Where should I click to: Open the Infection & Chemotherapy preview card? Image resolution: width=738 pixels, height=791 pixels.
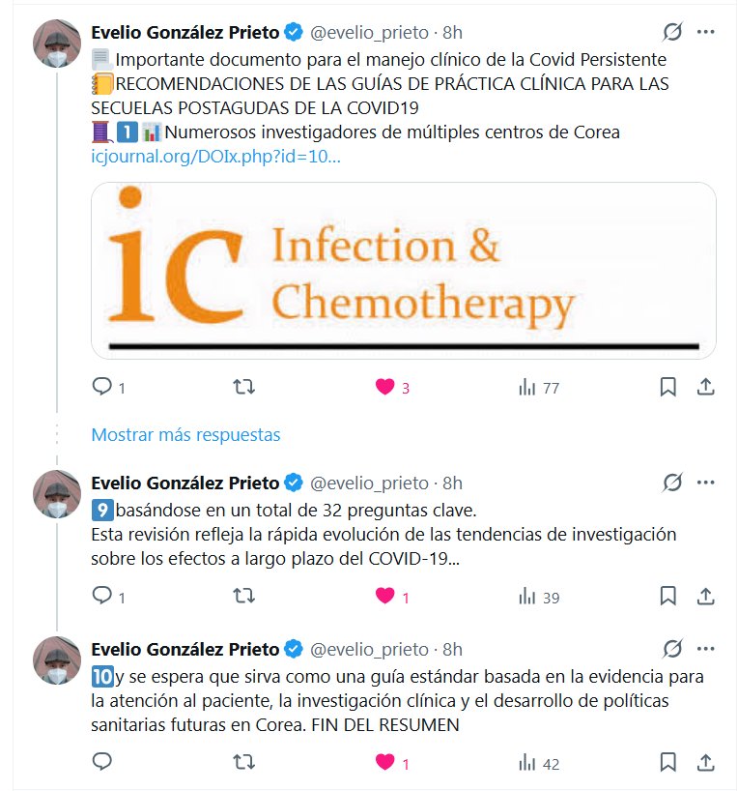click(403, 270)
